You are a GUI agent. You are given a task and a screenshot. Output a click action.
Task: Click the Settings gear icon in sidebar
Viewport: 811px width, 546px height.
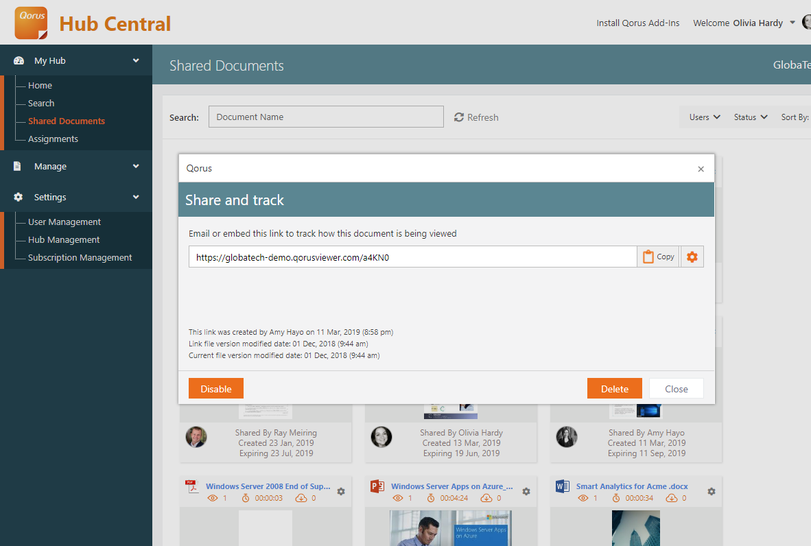pyautogui.click(x=18, y=197)
